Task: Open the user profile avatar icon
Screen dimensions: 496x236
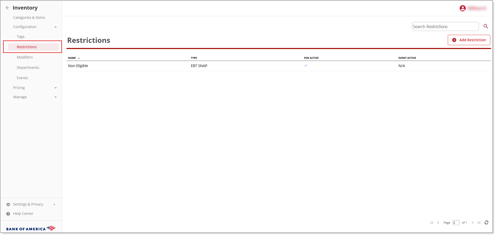Action: (462, 8)
